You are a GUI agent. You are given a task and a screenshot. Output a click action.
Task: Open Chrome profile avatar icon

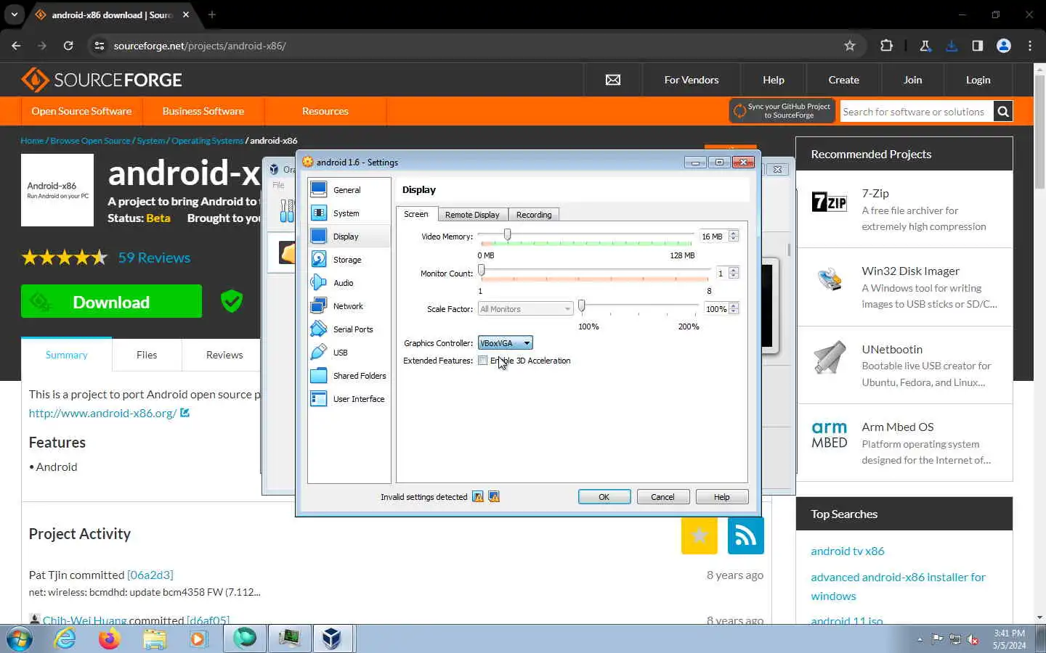click(x=1004, y=46)
